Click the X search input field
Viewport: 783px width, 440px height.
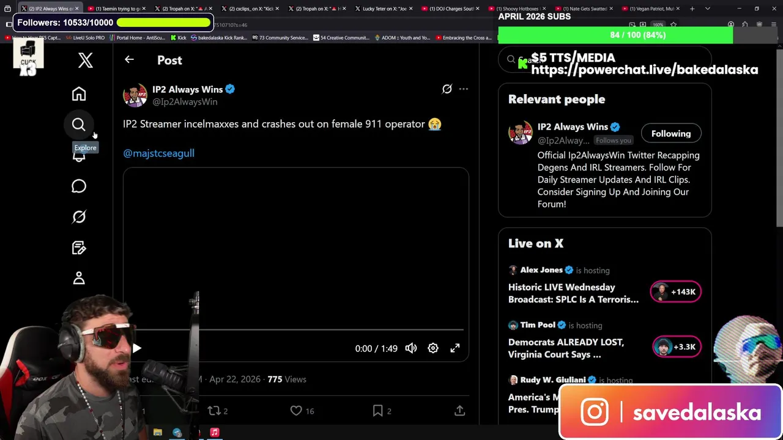tap(604, 60)
